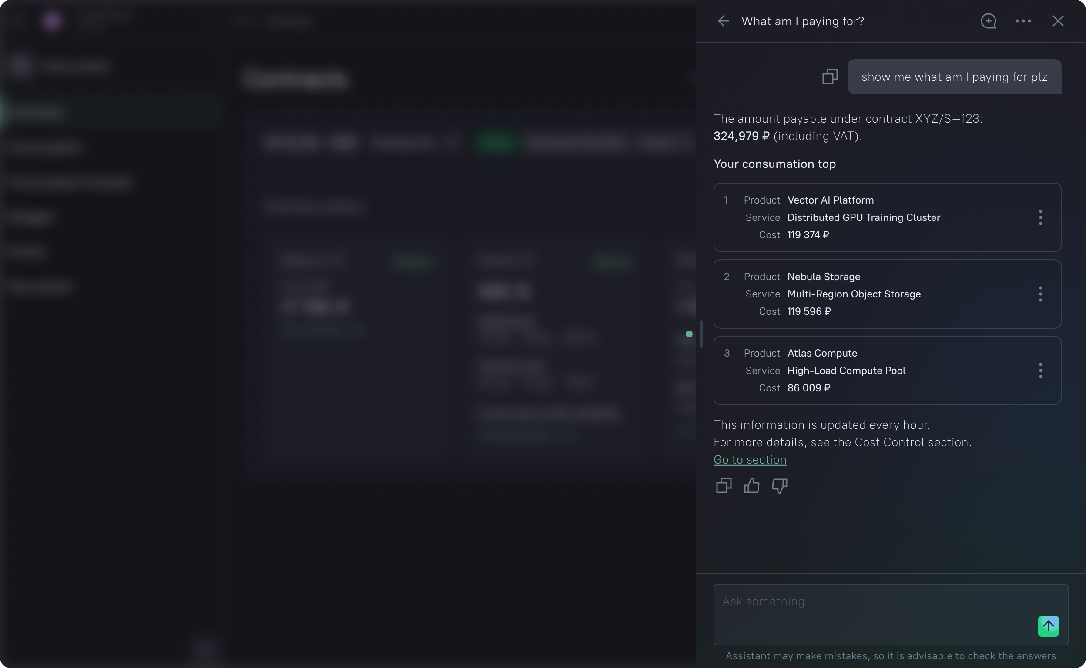The height and width of the screenshot is (668, 1086).
Task: Open more options for Atlas Compute card
Action: click(1040, 370)
